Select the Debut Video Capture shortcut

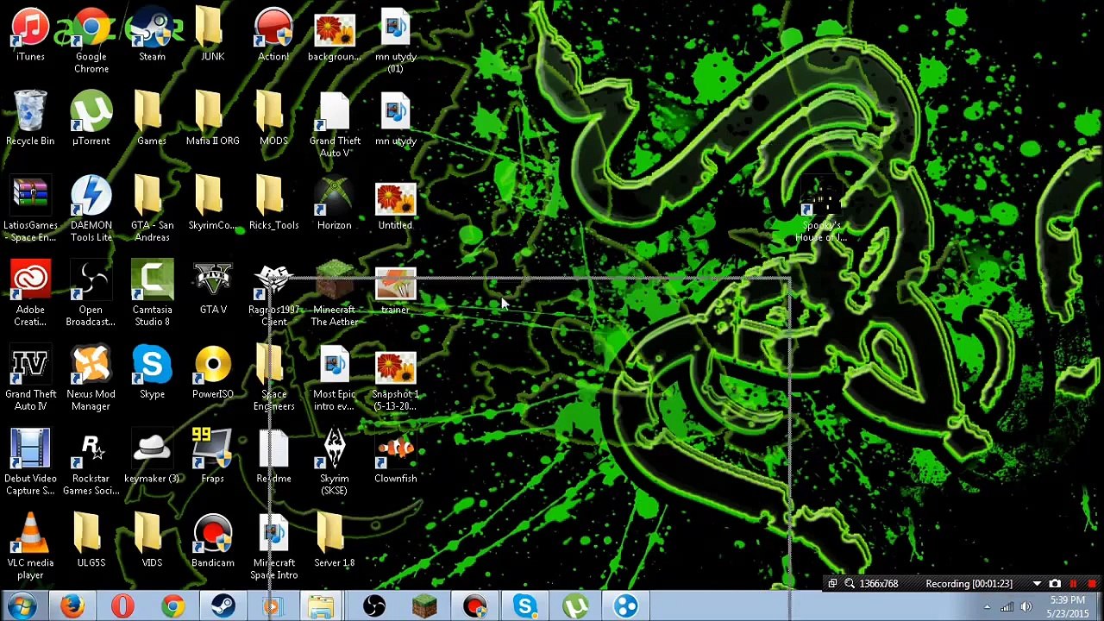pos(30,463)
